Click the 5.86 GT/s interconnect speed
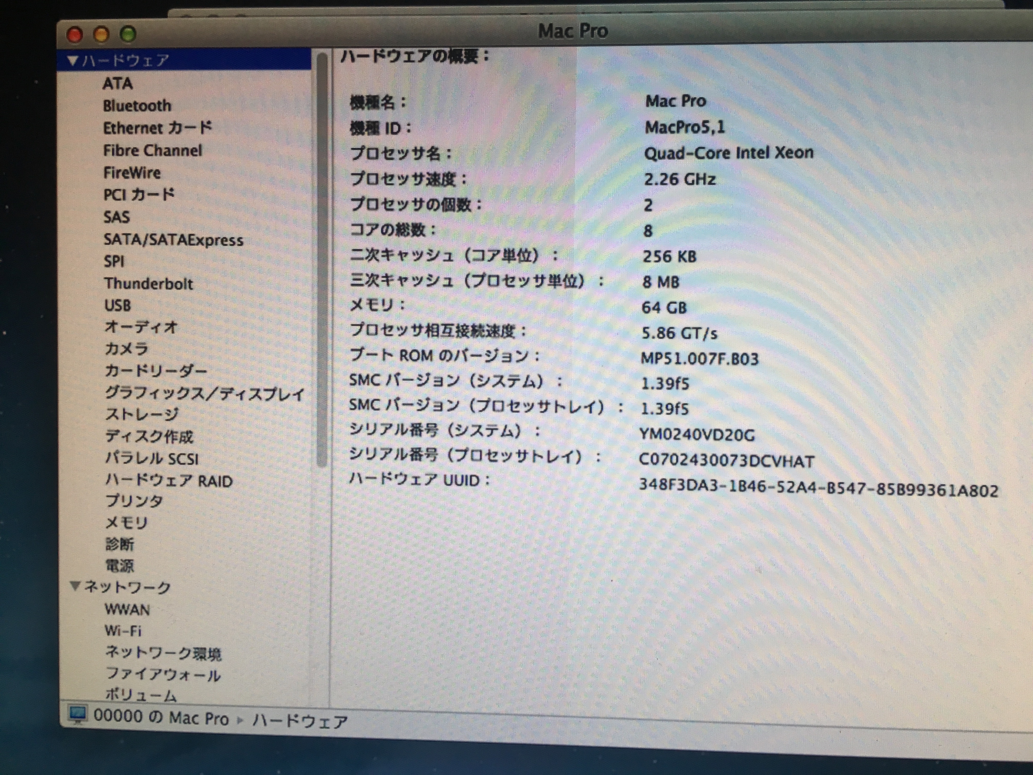 [x=679, y=333]
